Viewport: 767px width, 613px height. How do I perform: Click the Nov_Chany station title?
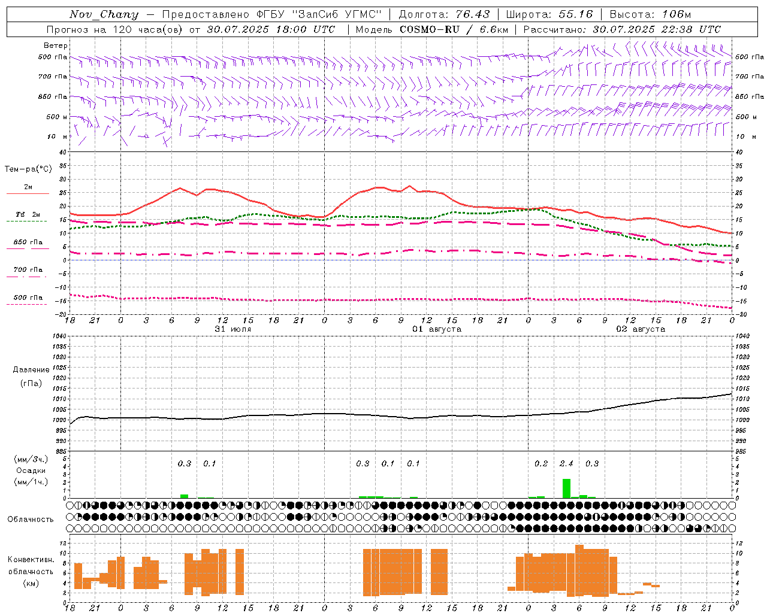104,14
